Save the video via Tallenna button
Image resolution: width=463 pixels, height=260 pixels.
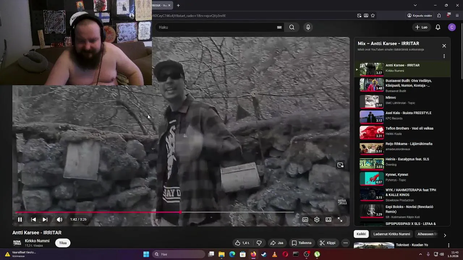tap(302, 243)
